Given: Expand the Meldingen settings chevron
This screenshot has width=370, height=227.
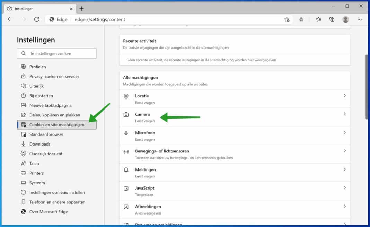Looking at the screenshot, I should click(x=344, y=169).
